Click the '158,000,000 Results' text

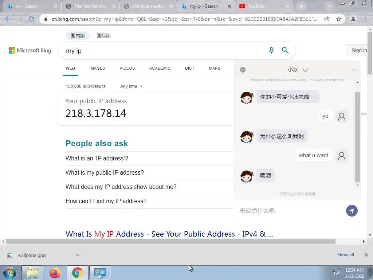[x=86, y=86]
